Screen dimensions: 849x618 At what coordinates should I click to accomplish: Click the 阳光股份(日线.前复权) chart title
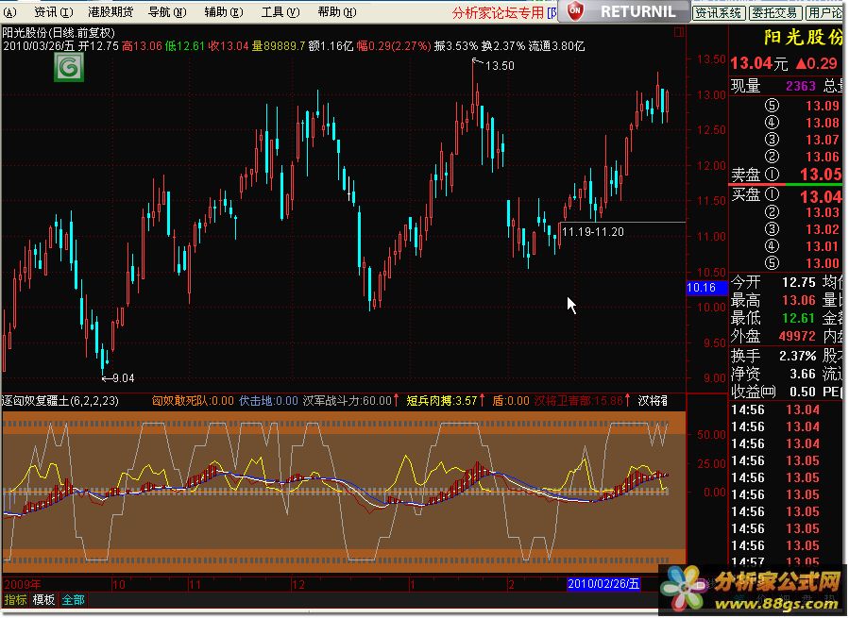(x=59, y=33)
